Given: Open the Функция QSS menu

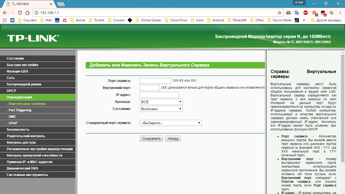Looking at the screenshot, I should click(38, 71).
